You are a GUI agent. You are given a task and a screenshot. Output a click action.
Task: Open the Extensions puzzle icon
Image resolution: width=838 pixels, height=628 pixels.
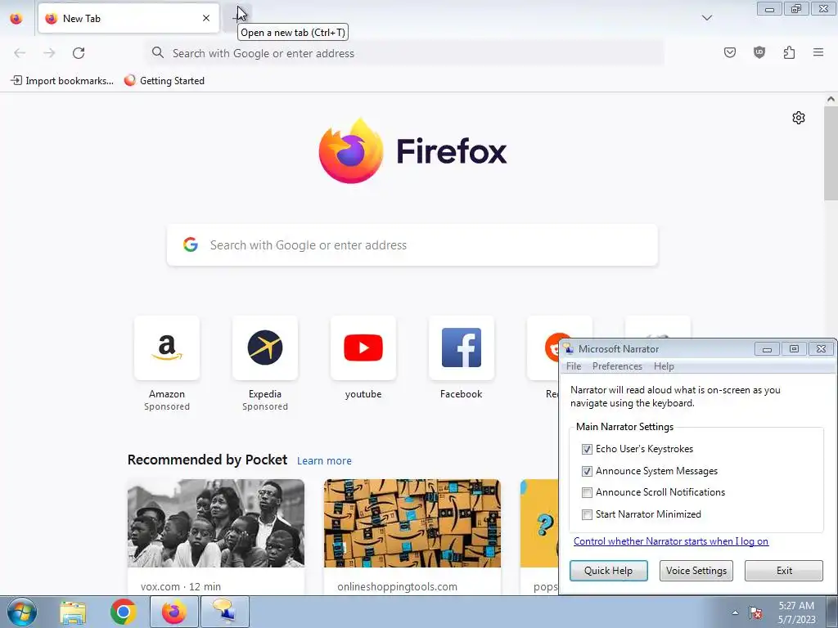tap(789, 52)
